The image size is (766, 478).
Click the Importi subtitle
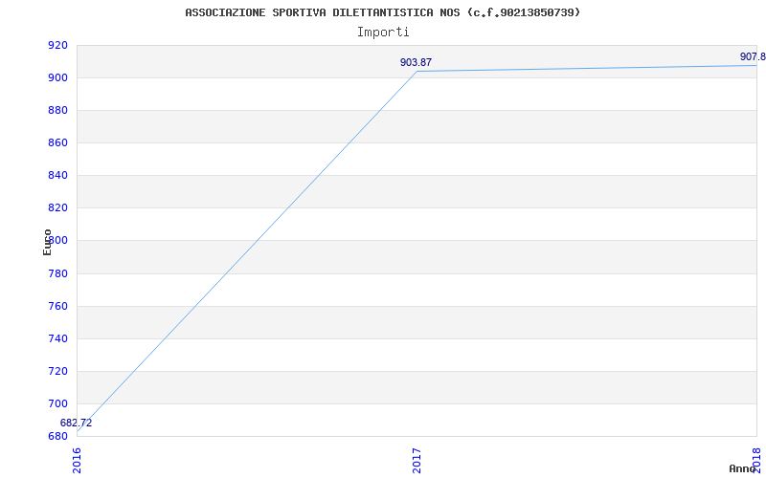(383, 33)
